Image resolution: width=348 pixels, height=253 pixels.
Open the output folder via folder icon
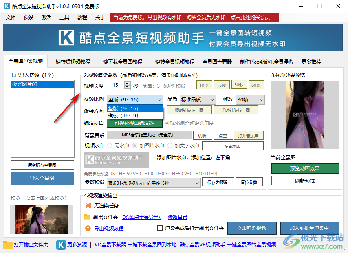point(7,245)
